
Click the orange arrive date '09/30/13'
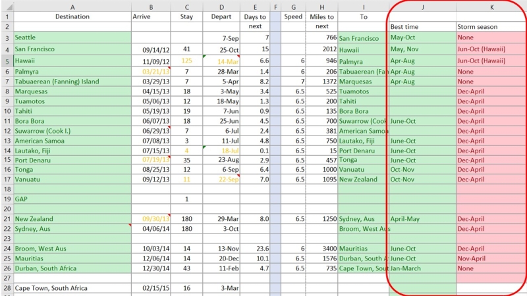click(x=151, y=219)
